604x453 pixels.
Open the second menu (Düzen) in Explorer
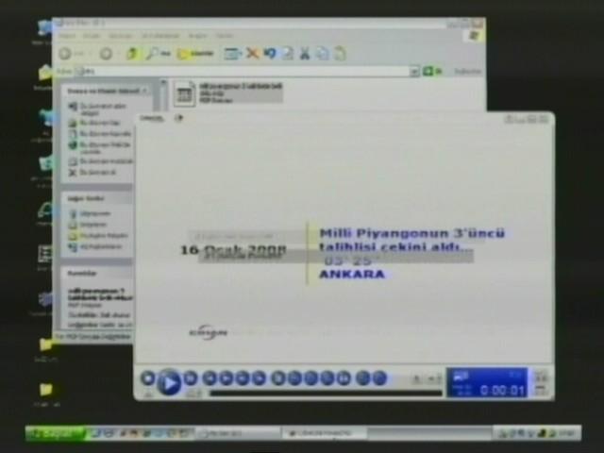coord(92,36)
